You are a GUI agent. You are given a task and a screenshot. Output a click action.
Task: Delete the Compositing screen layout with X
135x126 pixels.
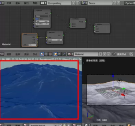[x=78, y=3]
